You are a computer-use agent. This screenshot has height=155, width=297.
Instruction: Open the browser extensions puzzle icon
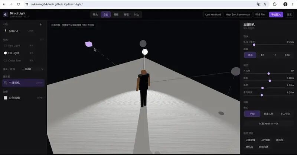coord(275,4)
